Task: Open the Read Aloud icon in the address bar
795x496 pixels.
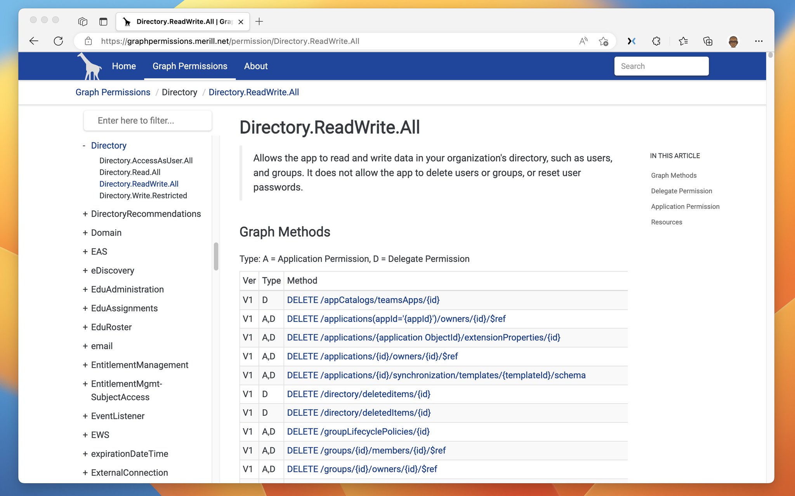Action: (x=583, y=41)
